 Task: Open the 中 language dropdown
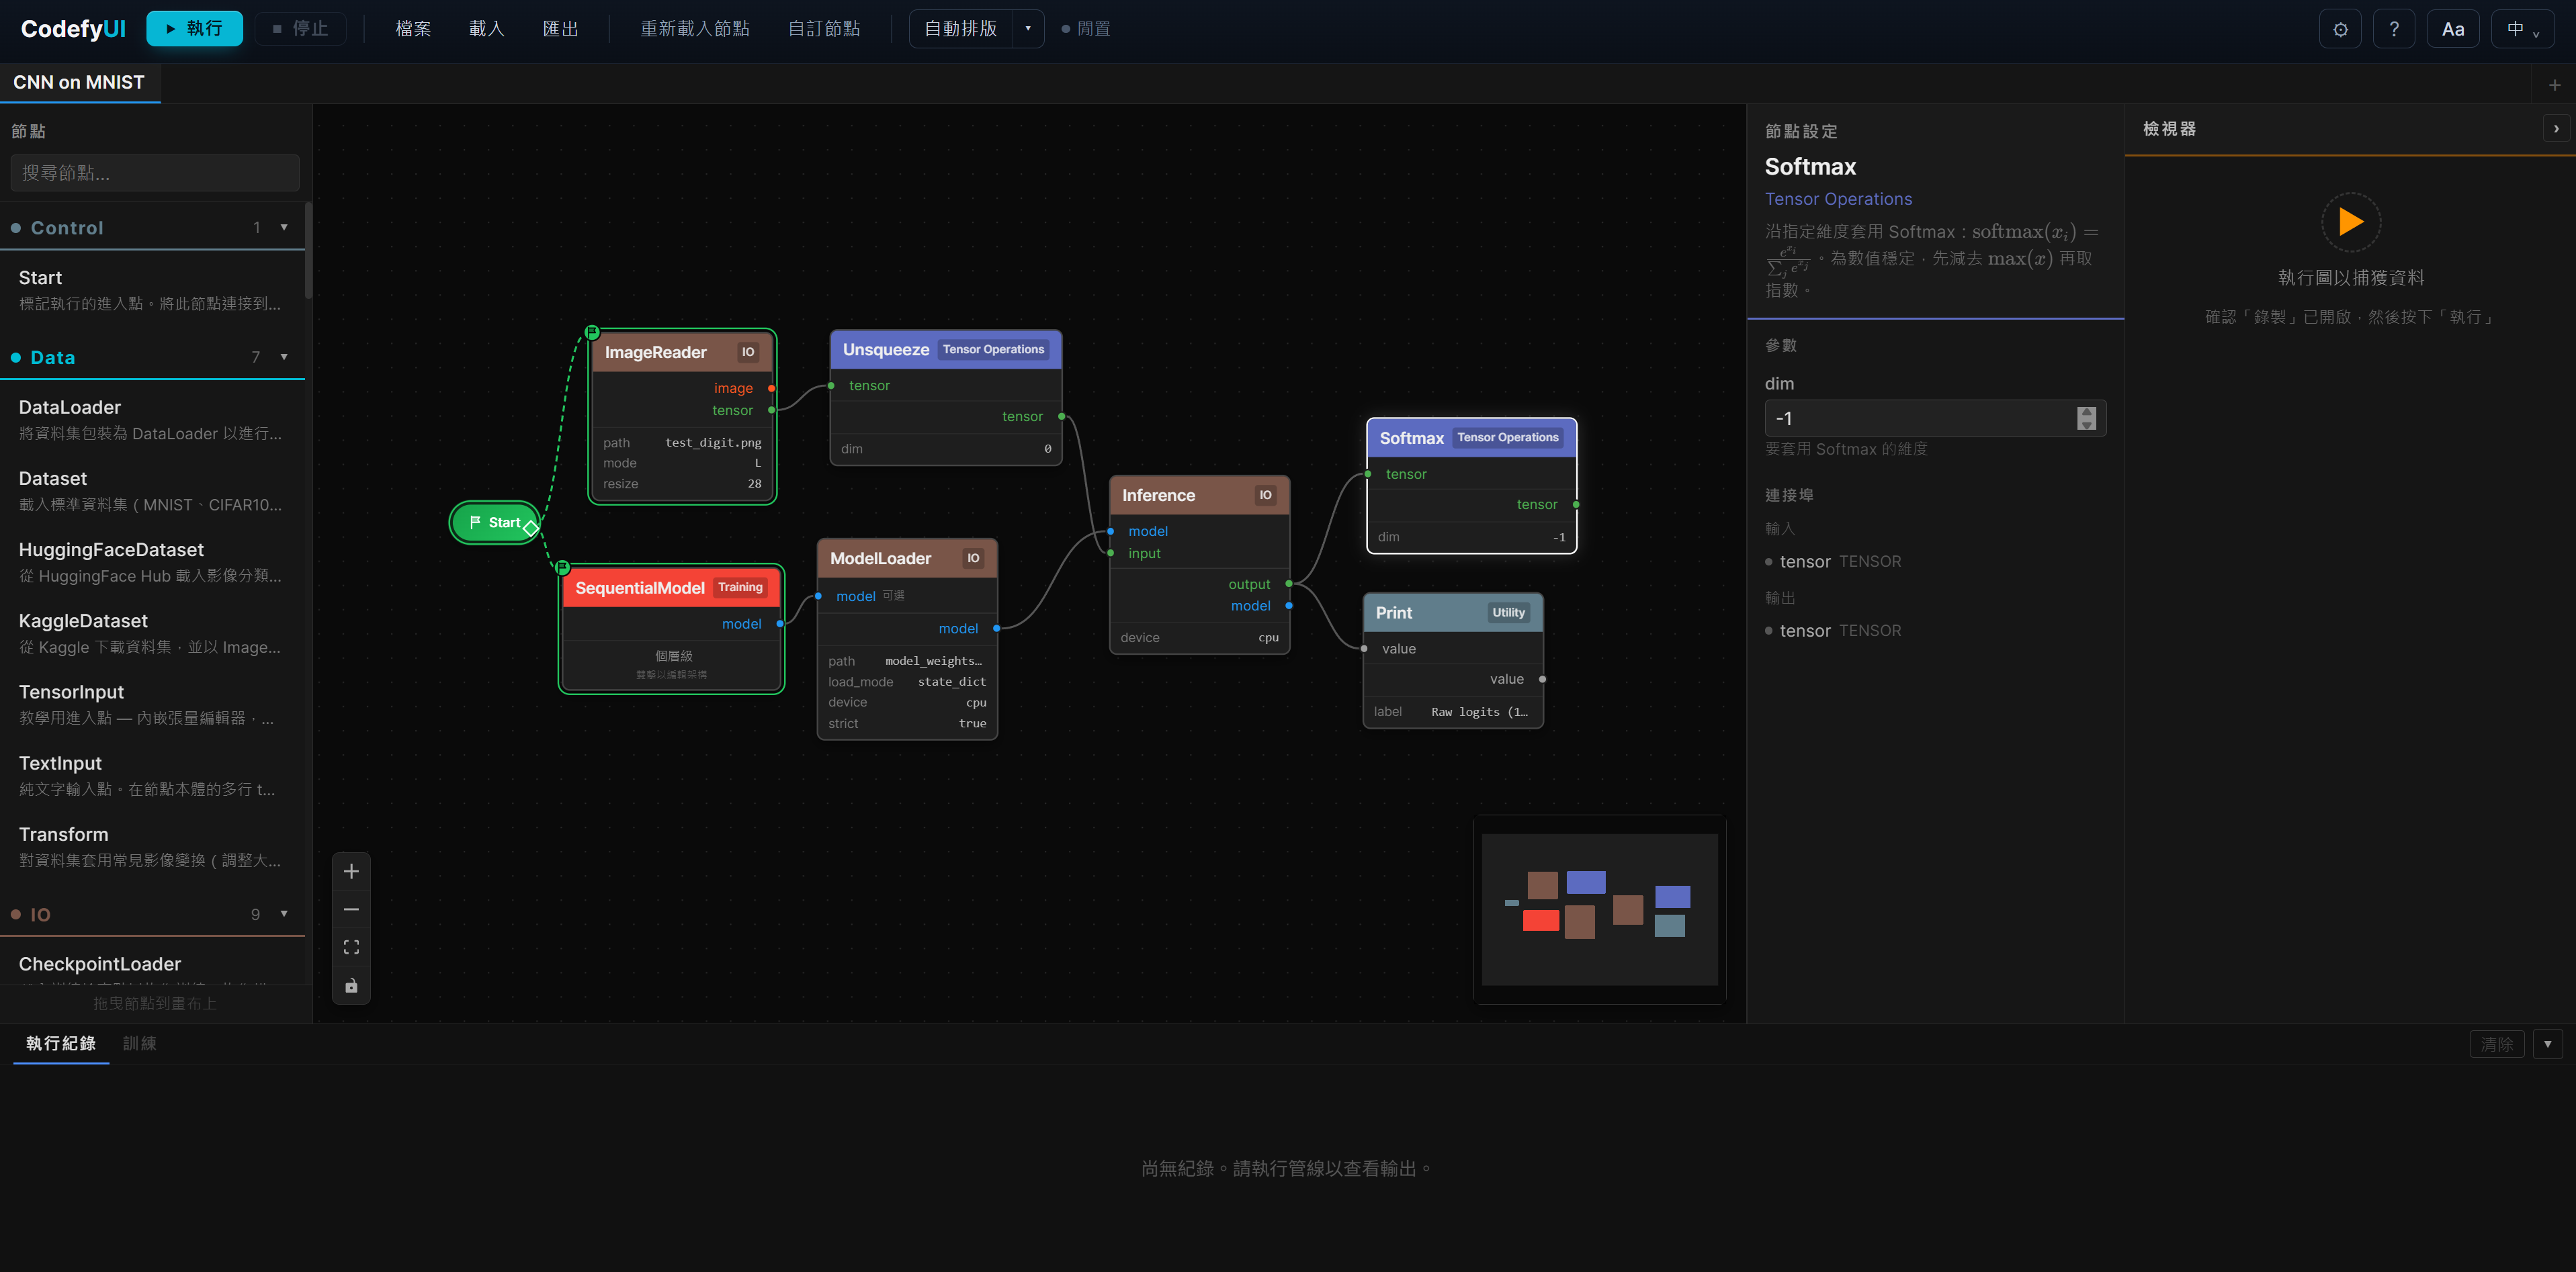[x=2522, y=29]
